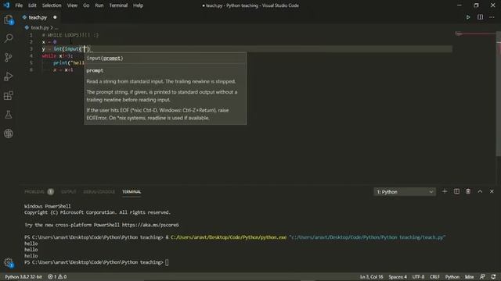The width and height of the screenshot is (501, 281).
Task: Change indentation via Spaces: 4
Action: coord(398,276)
